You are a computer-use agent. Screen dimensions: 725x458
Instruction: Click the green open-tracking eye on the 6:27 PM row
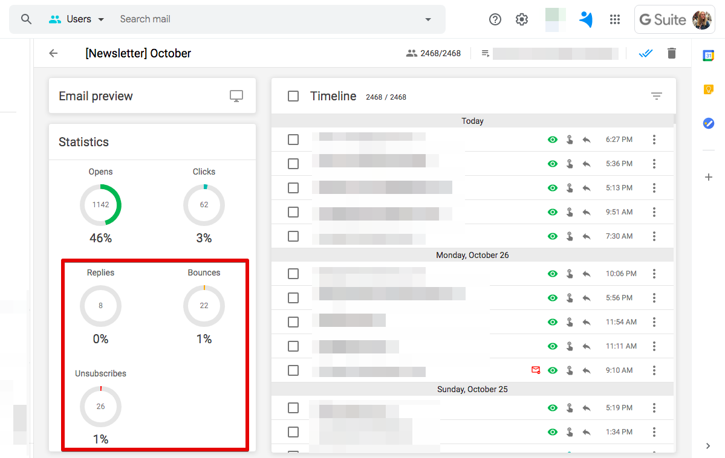[552, 139]
